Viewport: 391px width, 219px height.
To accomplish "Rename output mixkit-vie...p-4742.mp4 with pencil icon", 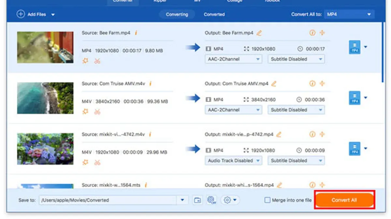I will tap(279, 134).
